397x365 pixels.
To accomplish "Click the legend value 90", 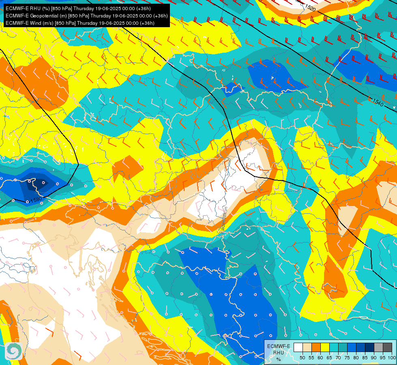I will [374, 358].
